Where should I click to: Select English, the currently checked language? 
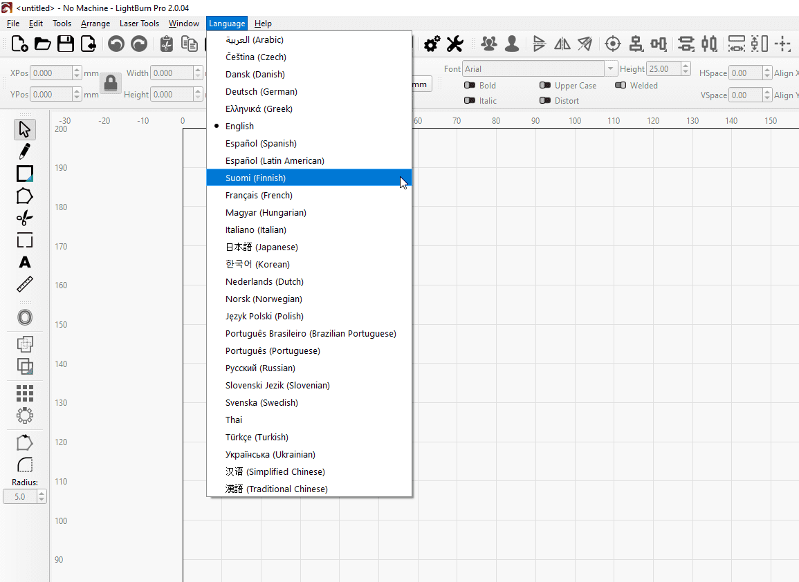[309, 126]
